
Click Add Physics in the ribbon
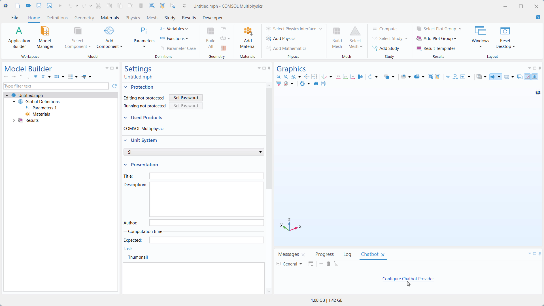click(x=281, y=39)
